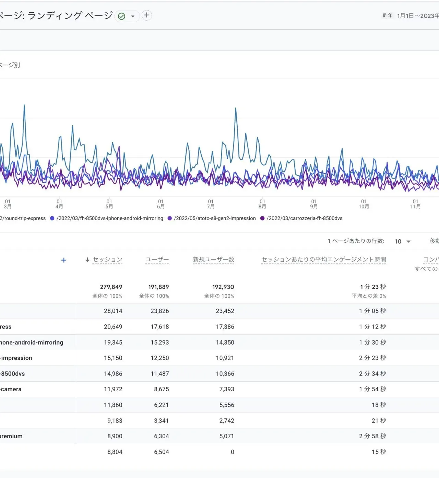Viewport: 439px width, 478px height.
Task: Click engagement cell 2 分 23 秒
Action: pos(373,358)
